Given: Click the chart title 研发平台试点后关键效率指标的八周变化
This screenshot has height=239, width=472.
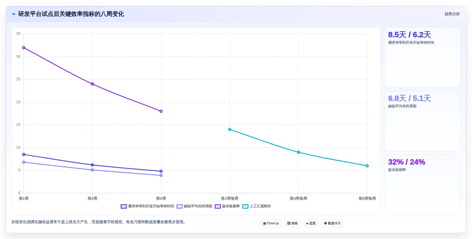Looking at the screenshot, I should [x=71, y=14].
